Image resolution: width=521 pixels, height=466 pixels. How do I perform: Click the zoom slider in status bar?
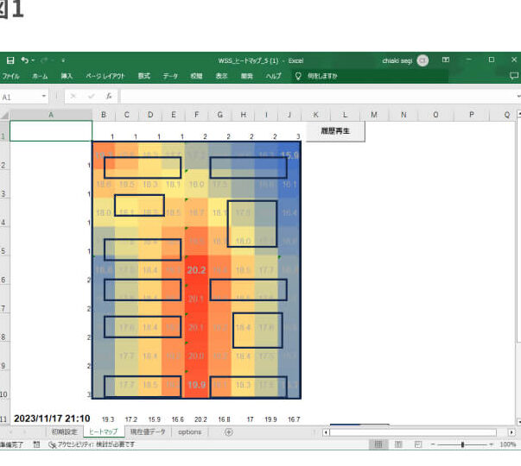coord(463,444)
